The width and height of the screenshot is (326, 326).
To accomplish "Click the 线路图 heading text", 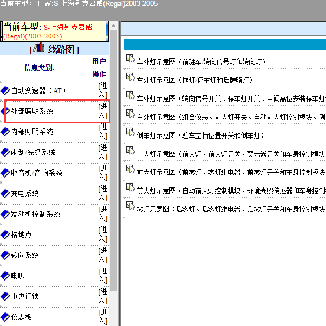I will coord(61,49).
